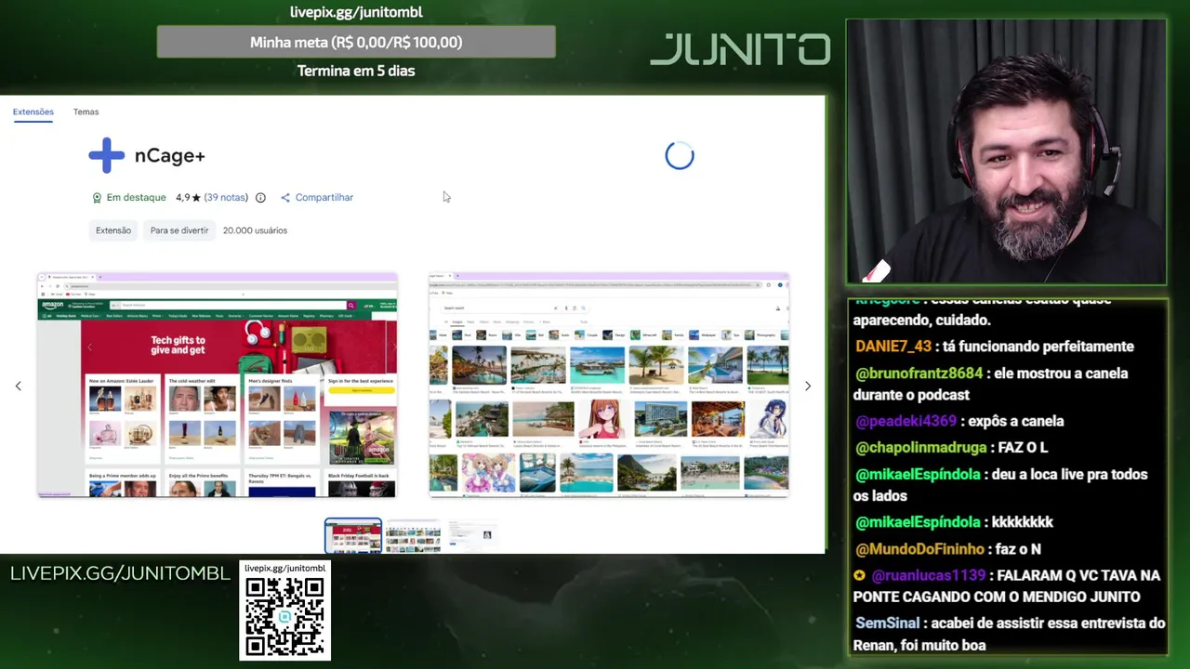Click @peadeki4369 chat username
This screenshot has height=669, width=1190.
coord(907,421)
